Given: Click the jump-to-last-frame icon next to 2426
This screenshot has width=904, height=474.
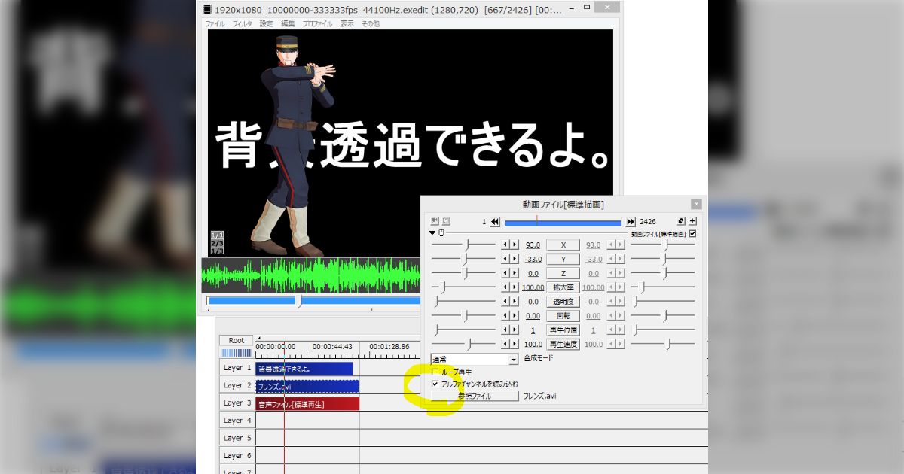Looking at the screenshot, I should [630, 221].
